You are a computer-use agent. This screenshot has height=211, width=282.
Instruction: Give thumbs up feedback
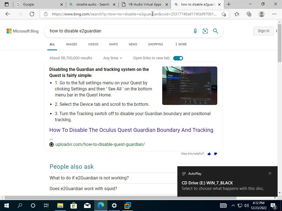[209, 154]
